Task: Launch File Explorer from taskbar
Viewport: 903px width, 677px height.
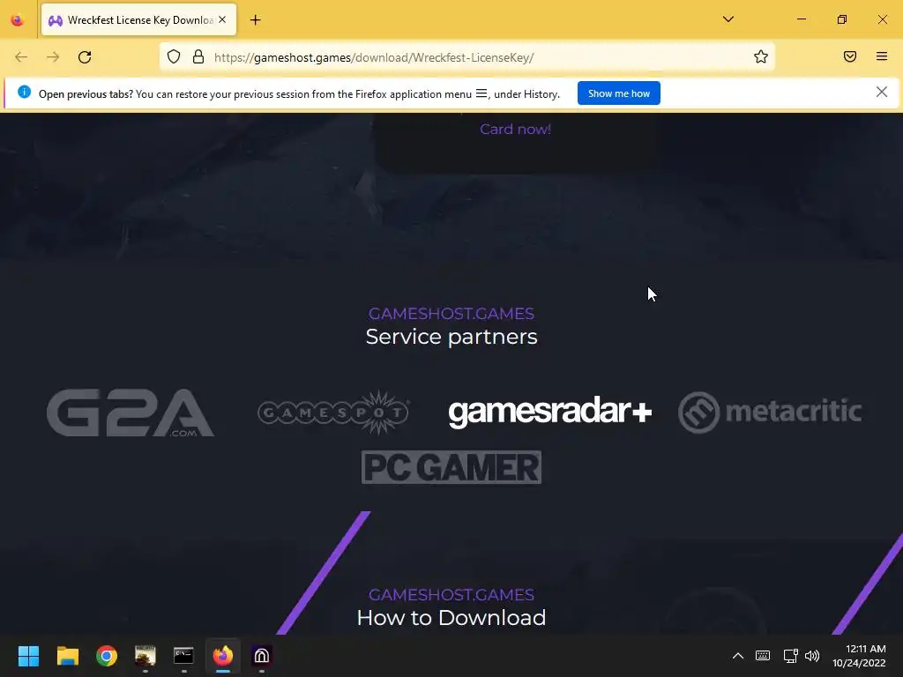Action: (x=67, y=656)
